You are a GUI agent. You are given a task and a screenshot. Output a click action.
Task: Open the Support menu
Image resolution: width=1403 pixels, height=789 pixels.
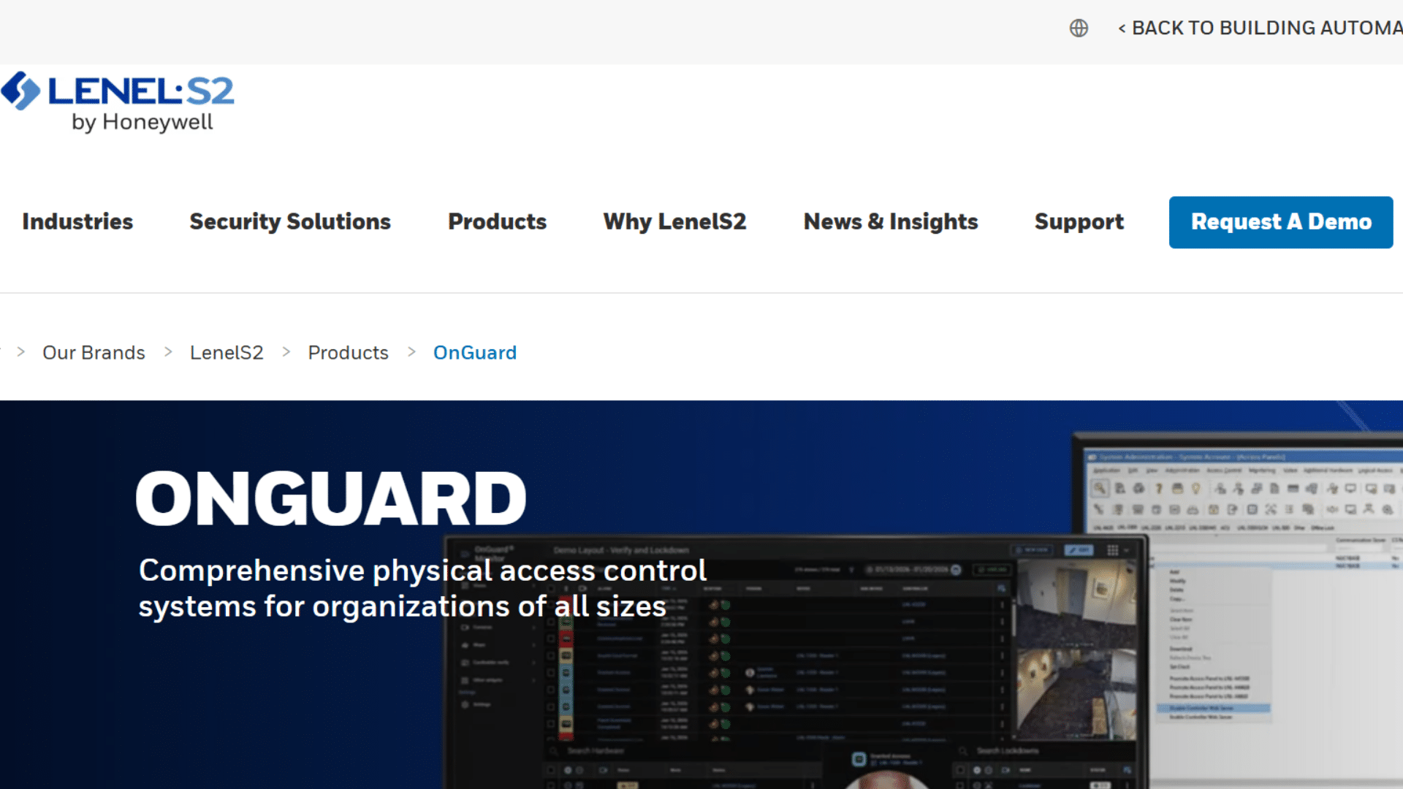tap(1079, 221)
